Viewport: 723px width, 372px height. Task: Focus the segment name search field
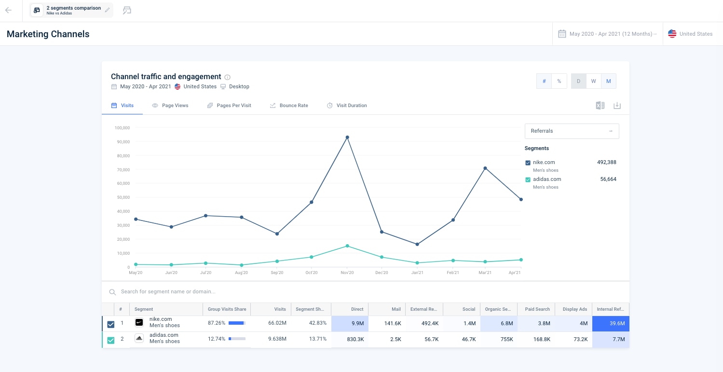tap(365, 291)
